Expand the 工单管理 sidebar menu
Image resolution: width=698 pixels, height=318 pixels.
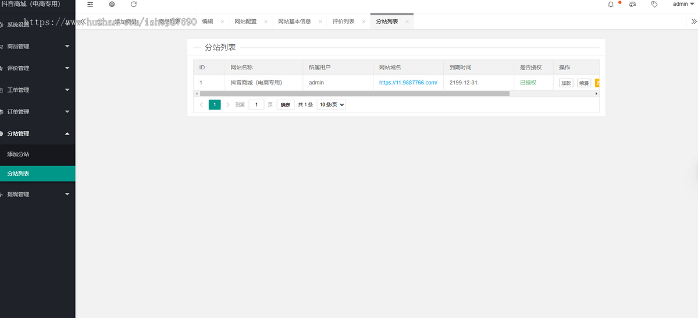pyautogui.click(x=38, y=90)
